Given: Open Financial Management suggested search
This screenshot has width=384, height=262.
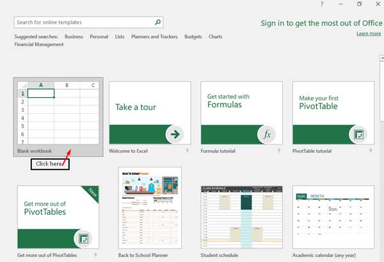Looking at the screenshot, I should (38, 44).
